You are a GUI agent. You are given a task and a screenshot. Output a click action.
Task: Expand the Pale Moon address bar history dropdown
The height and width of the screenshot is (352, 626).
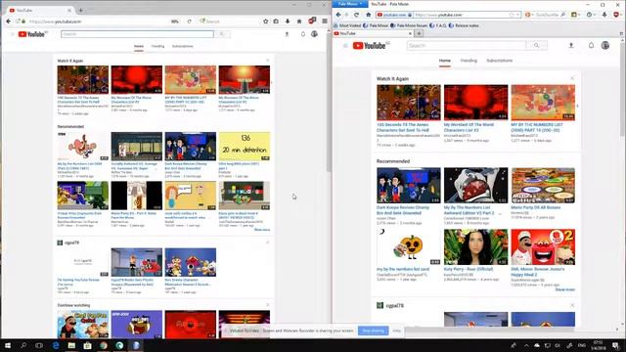pos(517,15)
